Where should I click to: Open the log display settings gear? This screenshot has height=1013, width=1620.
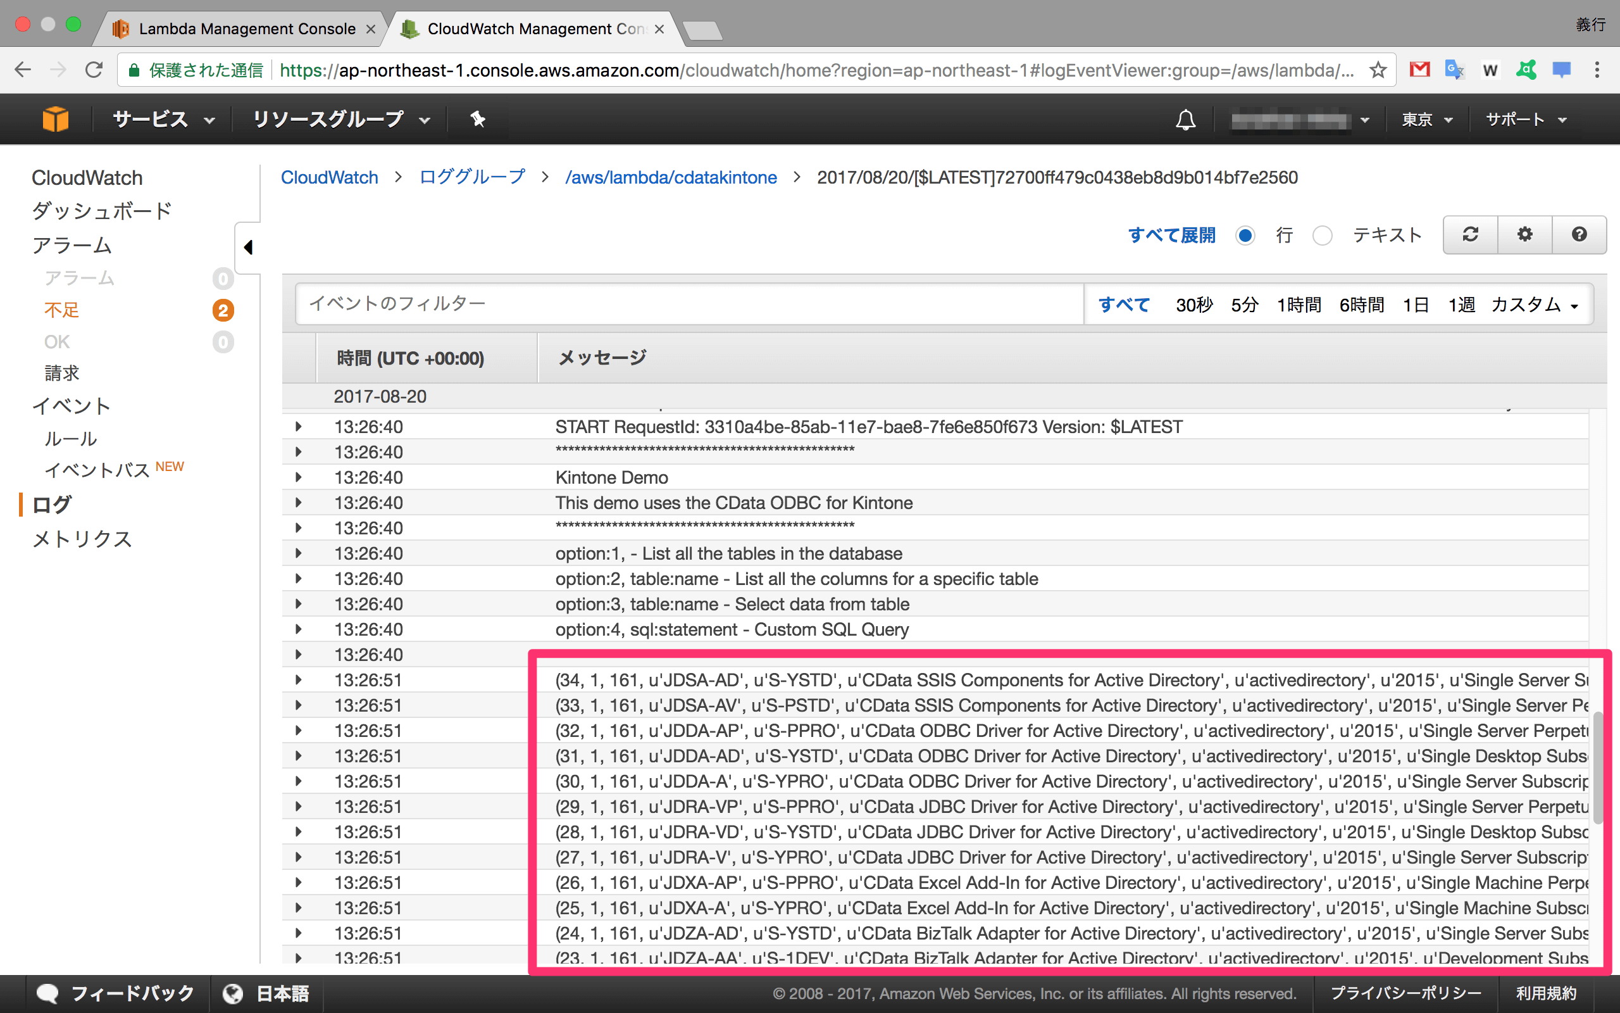point(1524,234)
